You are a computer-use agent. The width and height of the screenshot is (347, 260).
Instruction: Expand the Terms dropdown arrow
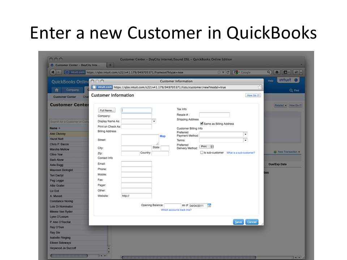click(x=245, y=140)
